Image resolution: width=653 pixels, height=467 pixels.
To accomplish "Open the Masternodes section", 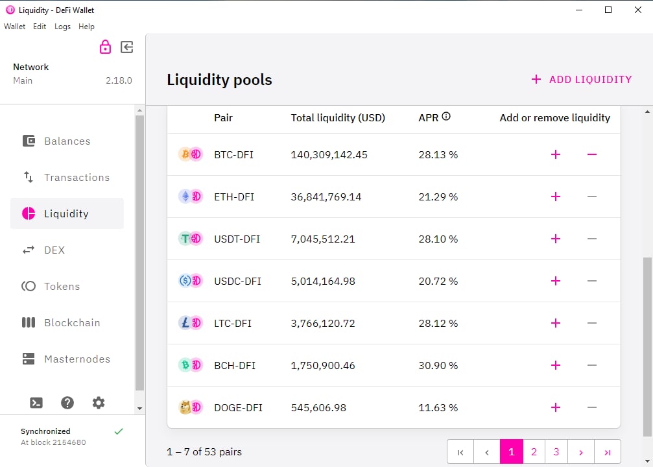I will coord(77,359).
